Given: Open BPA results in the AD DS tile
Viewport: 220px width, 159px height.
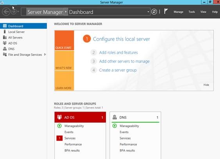Looking at the screenshot, I should (x=72, y=150).
